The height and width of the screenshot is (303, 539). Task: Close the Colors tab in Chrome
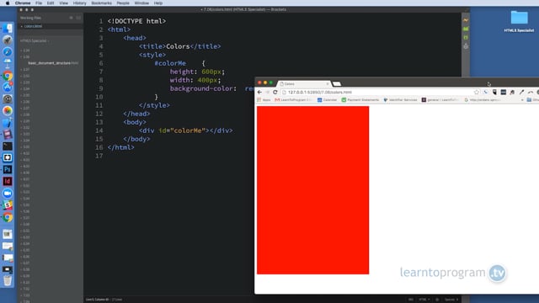pyautogui.click(x=328, y=84)
